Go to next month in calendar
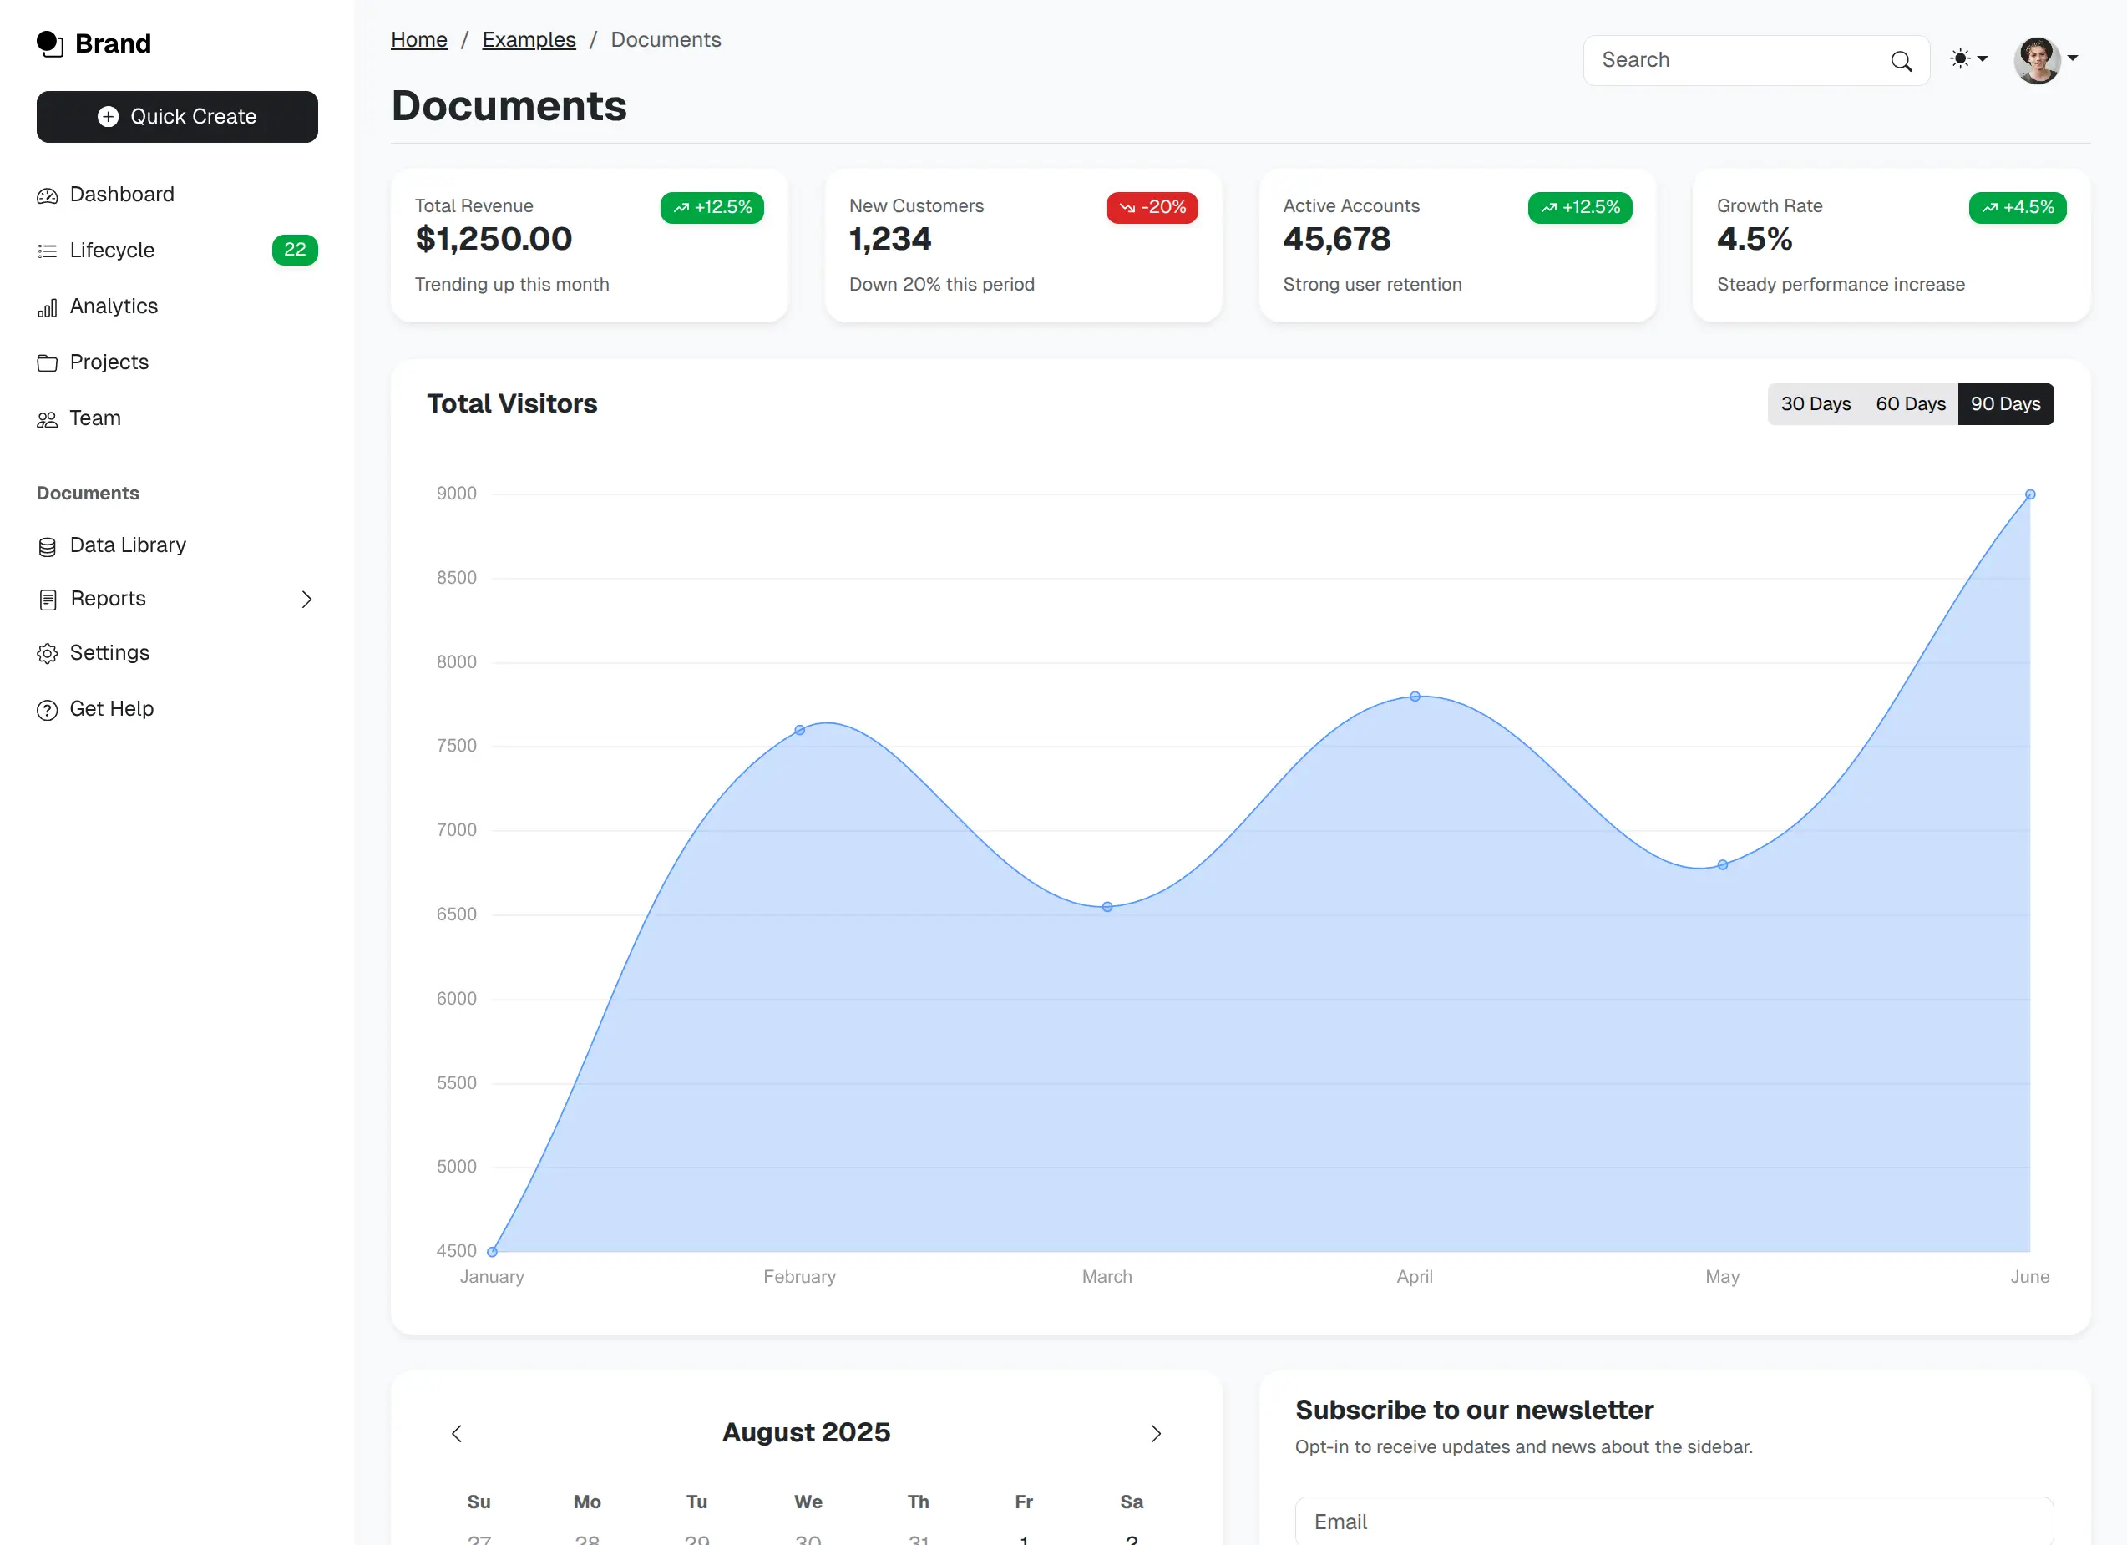This screenshot has height=1545, width=2127. pyautogui.click(x=1156, y=1432)
